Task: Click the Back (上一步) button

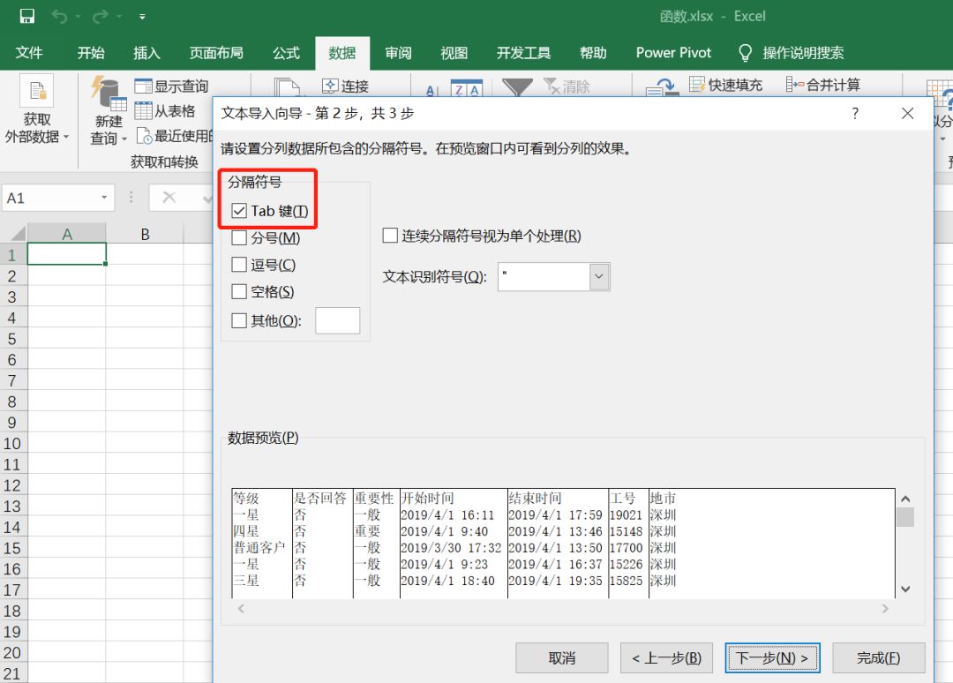Action: point(667,658)
